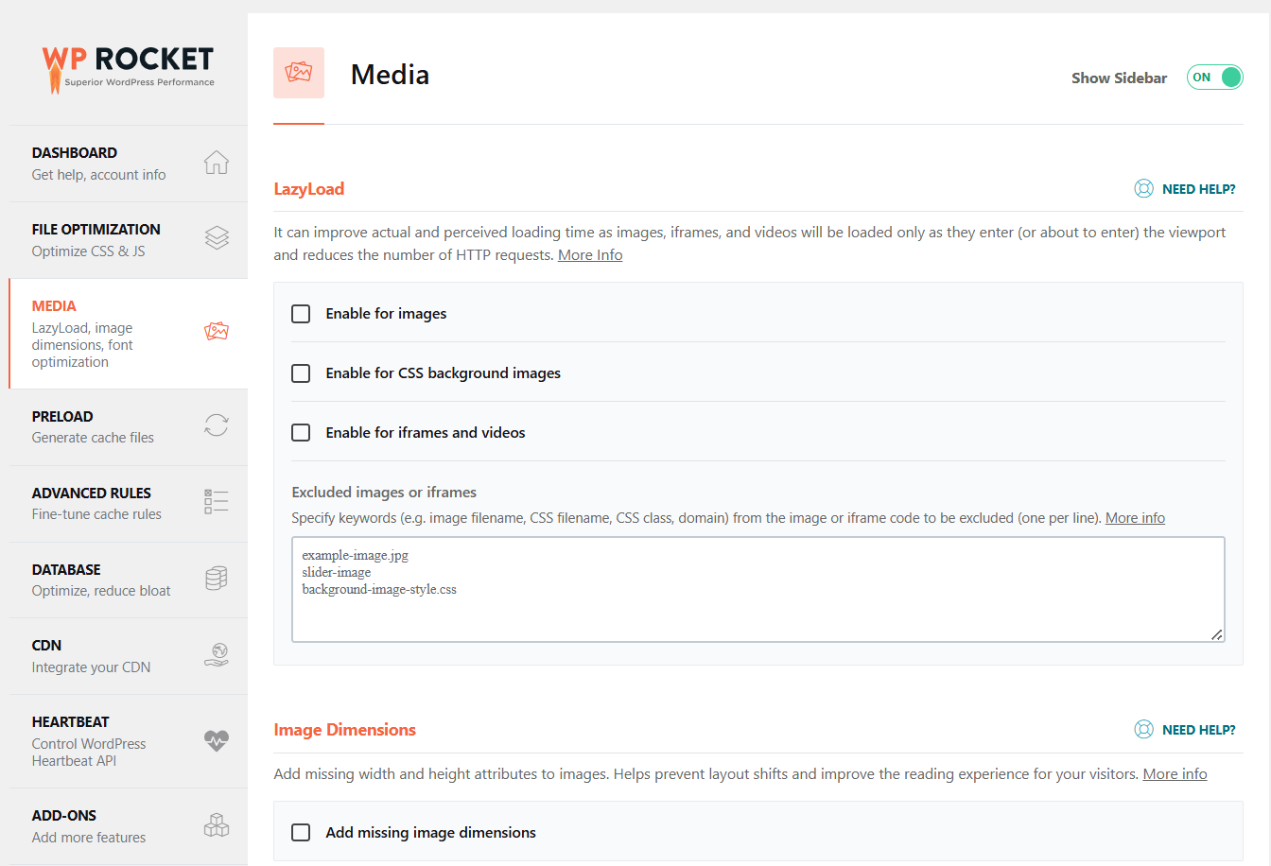Click the CDN globe icon
The width and height of the screenshot is (1271, 866).
click(216, 654)
